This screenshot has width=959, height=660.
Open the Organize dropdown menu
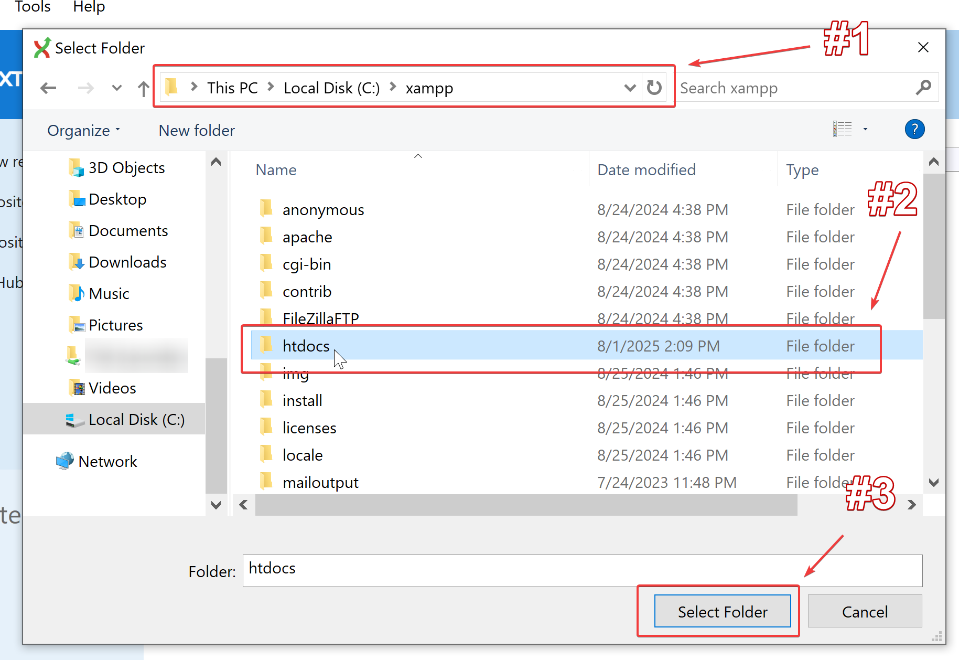coord(83,130)
